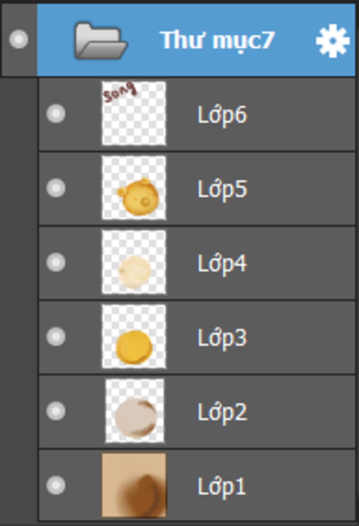Hide the Lớp6 layer
The height and width of the screenshot is (526, 359).
click(56, 113)
